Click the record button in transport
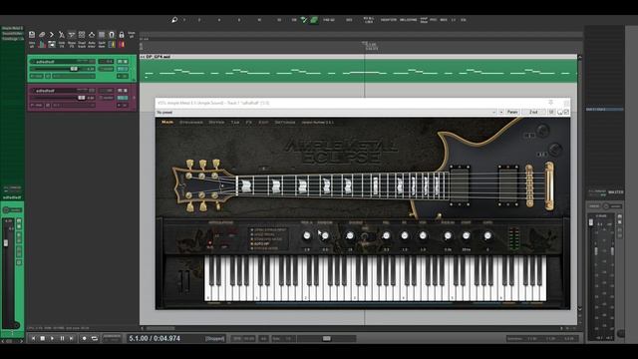Viewport: 638px width, 359px height. 84,338
